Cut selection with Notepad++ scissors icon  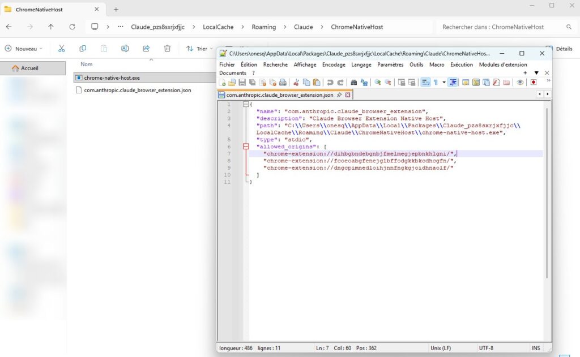(x=296, y=83)
